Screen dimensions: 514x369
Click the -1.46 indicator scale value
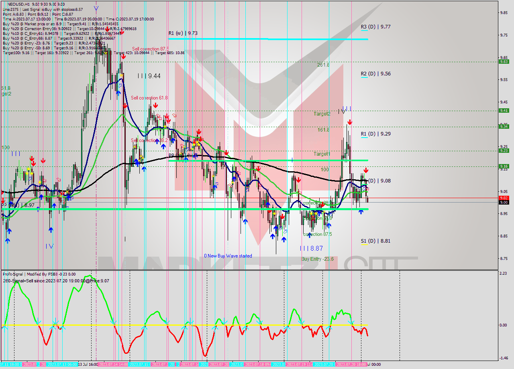tap(504, 358)
